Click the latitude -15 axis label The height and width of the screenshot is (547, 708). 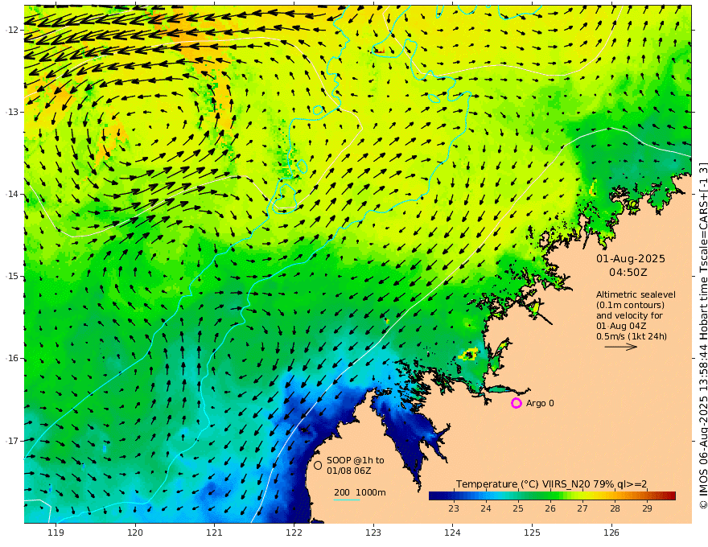(12, 276)
